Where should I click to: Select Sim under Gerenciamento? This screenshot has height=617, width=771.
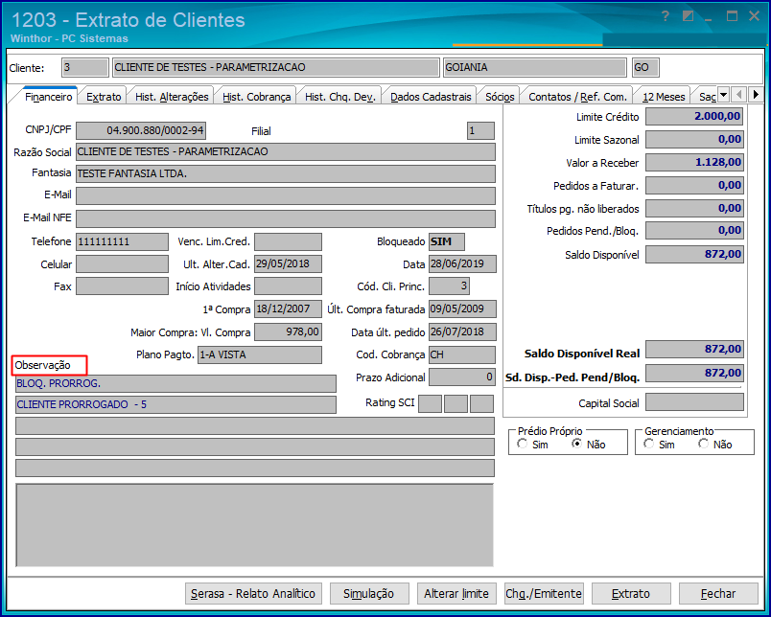click(649, 445)
